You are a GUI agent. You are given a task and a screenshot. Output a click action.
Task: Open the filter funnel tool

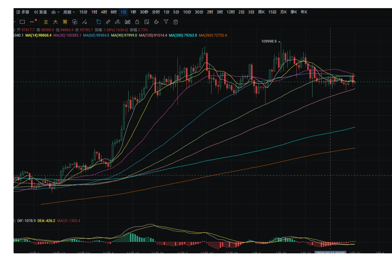click(166, 22)
